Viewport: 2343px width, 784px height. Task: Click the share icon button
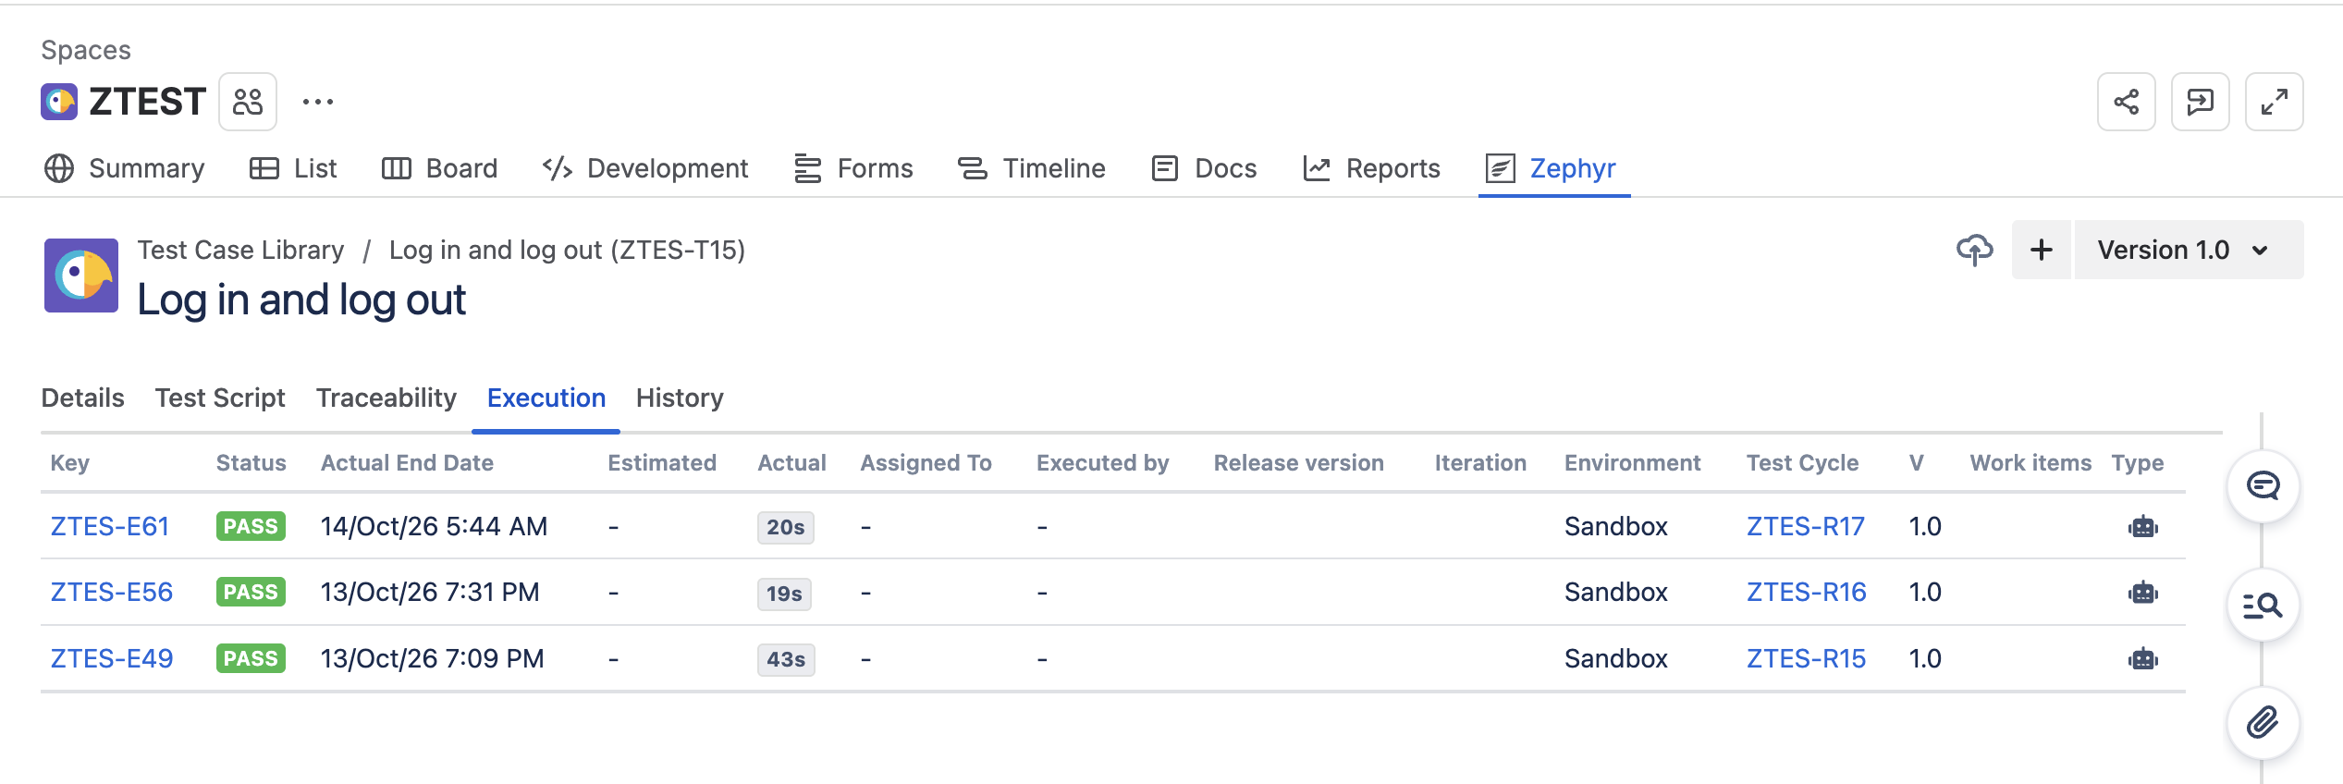tap(2126, 102)
